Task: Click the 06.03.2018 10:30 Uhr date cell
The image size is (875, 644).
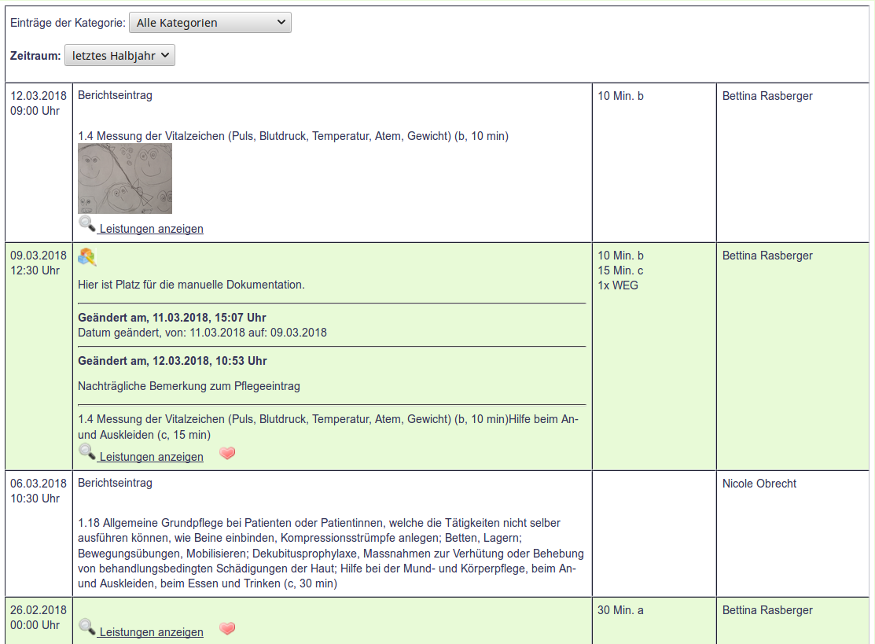Action: pos(39,491)
